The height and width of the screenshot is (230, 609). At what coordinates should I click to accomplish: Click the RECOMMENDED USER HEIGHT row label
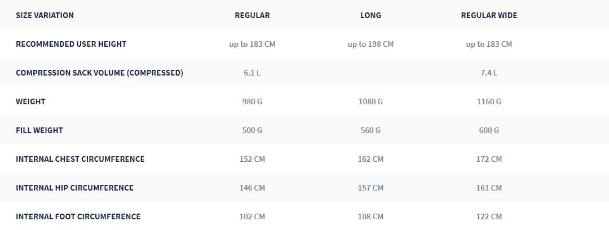pos(71,45)
